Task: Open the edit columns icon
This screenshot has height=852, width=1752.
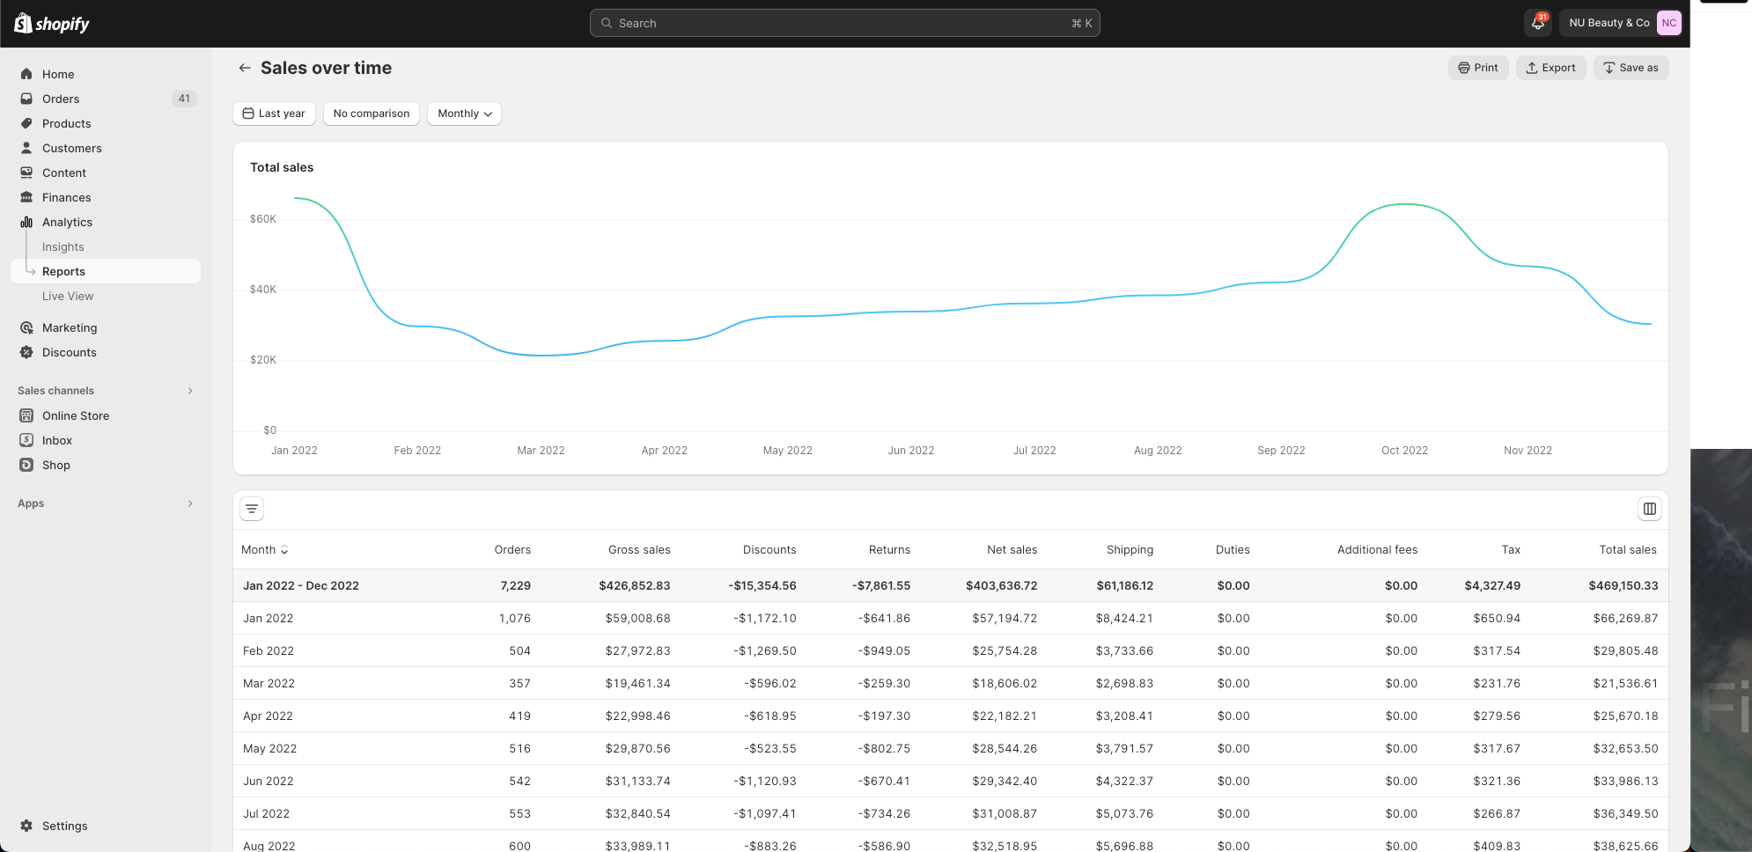Action: pyautogui.click(x=1650, y=509)
